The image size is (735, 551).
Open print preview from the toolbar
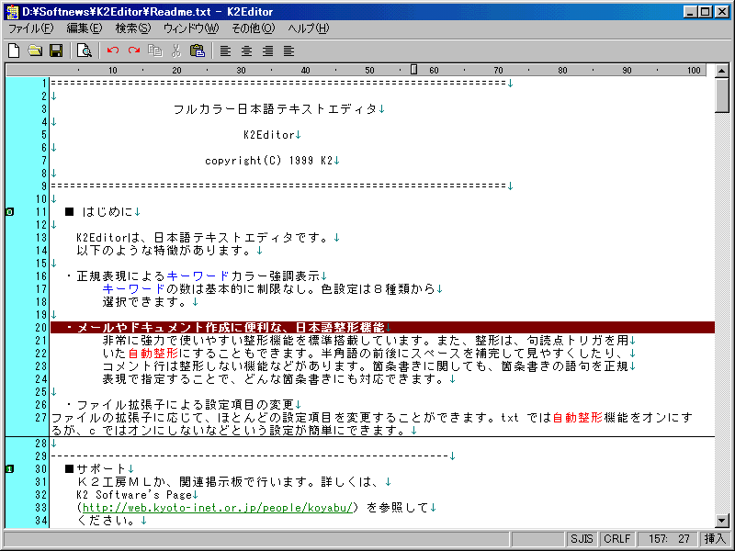pos(85,51)
